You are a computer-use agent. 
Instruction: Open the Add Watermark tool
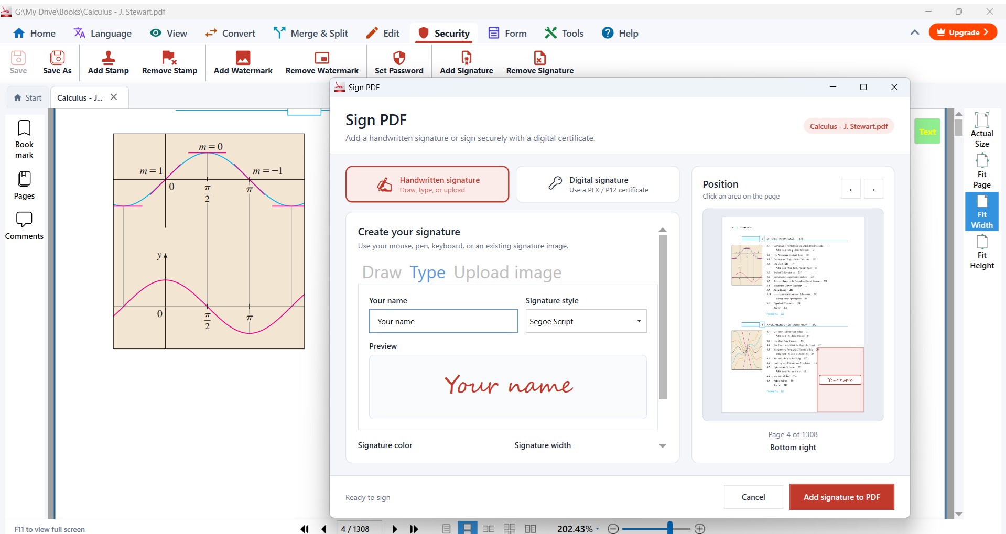pos(243,62)
